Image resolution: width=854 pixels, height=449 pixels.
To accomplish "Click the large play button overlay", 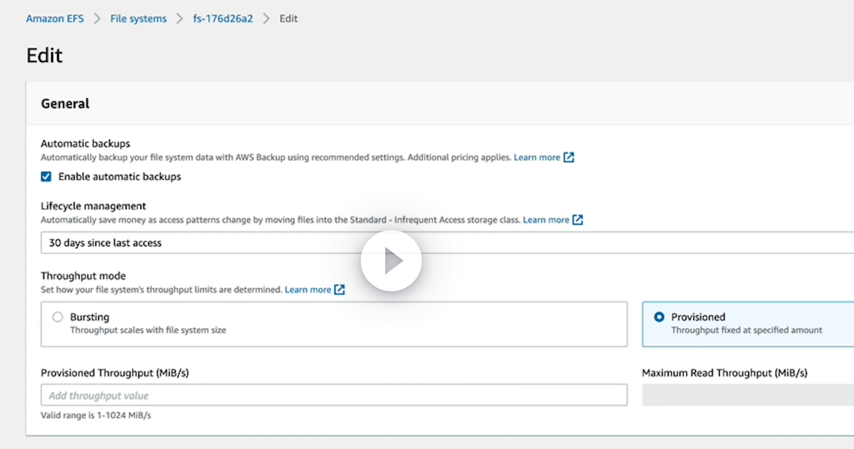I will click(391, 261).
